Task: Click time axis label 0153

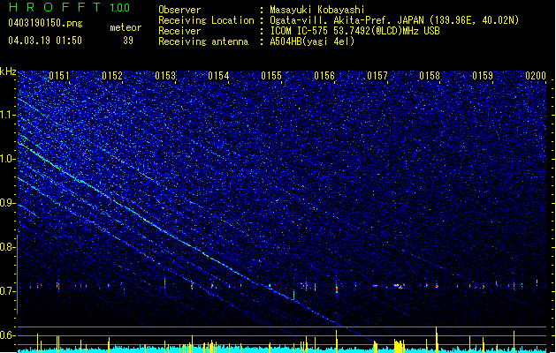Action: tap(165, 76)
